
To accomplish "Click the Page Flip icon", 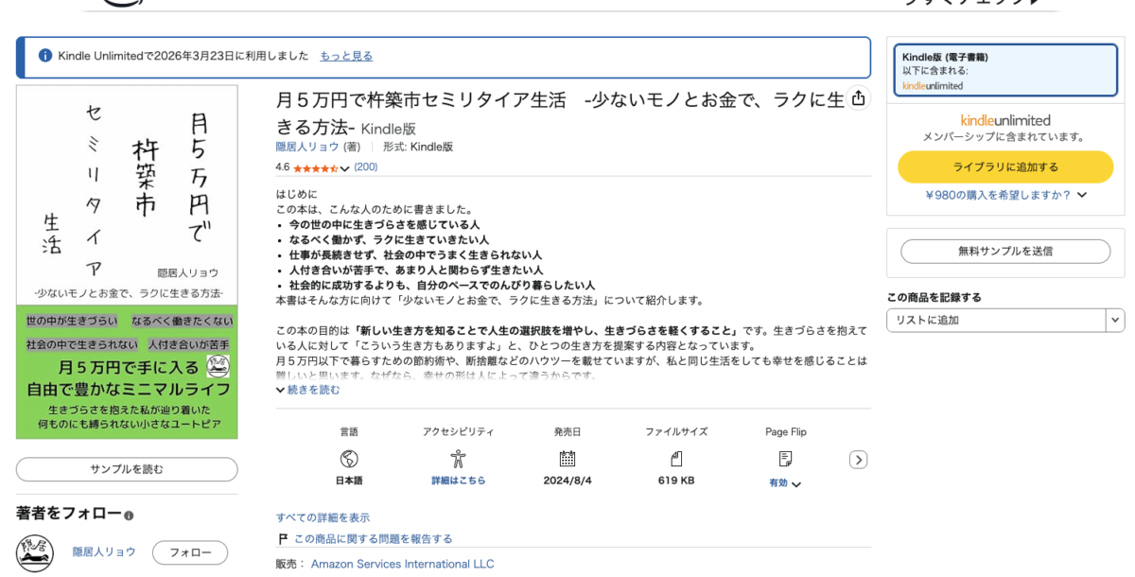I will [785, 459].
